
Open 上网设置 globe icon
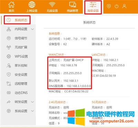point(32,4)
